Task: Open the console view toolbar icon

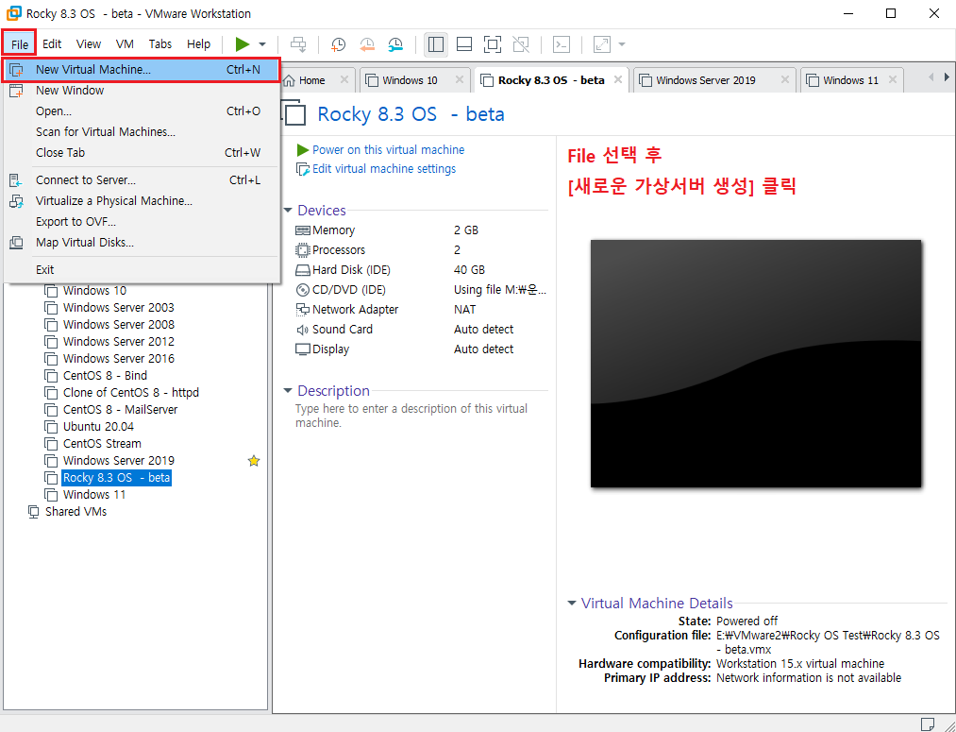Action: [x=561, y=43]
